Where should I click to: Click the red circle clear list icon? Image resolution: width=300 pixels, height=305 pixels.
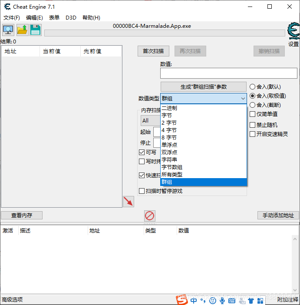click(x=149, y=216)
